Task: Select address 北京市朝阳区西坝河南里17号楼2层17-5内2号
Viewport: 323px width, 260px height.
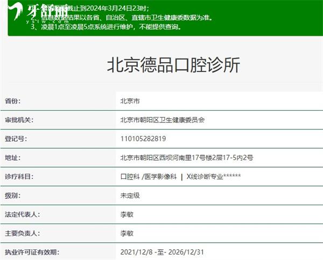Action: [x=187, y=157]
